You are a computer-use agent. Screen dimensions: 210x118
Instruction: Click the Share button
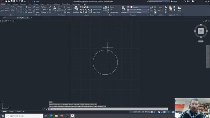(x=36, y=1)
